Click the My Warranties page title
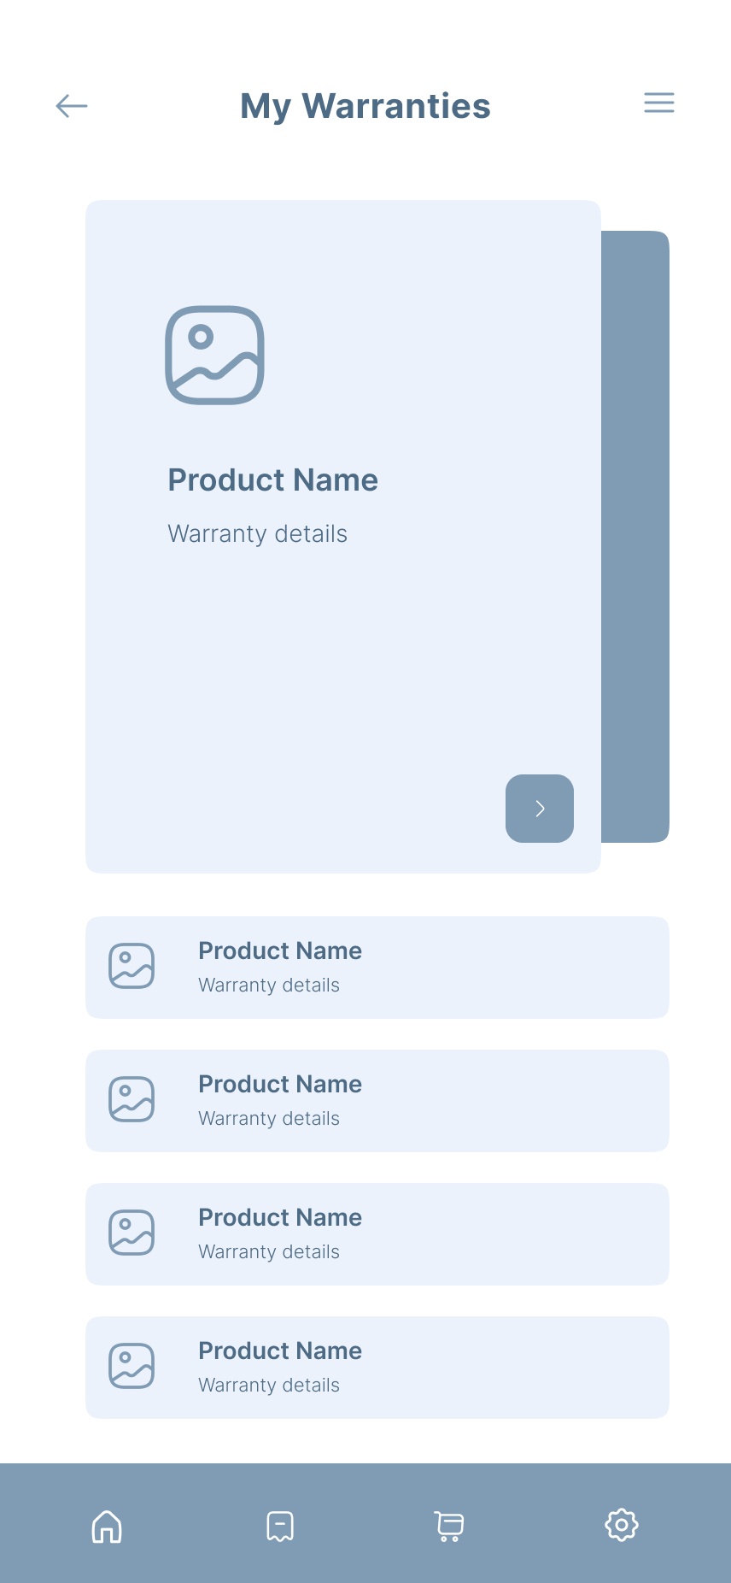 [365, 106]
